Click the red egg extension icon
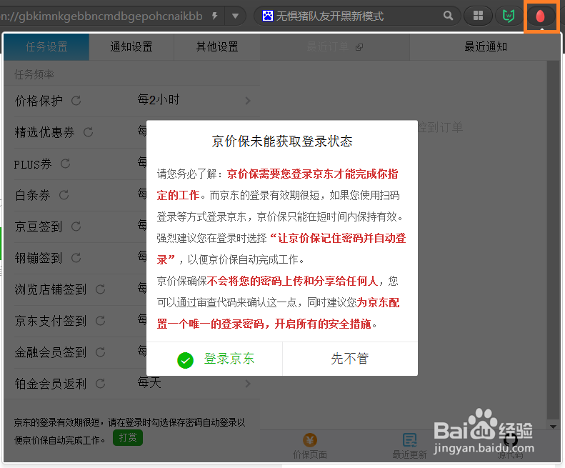The height and width of the screenshot is (468, 565). [540, 16]
